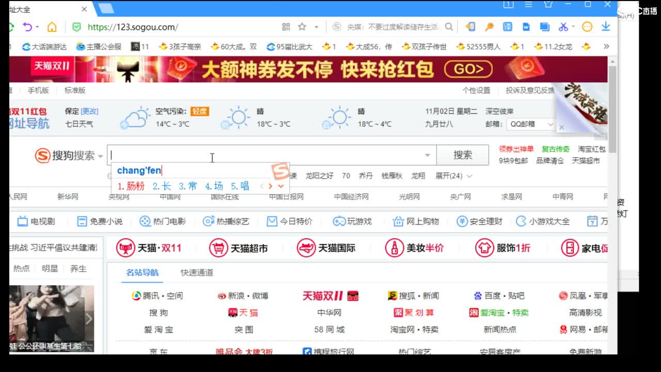Open the skin shirt icon in title bar
661x372 pixels.
548,4
